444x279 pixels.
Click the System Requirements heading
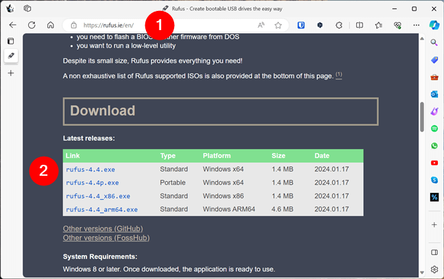[100, 256]
